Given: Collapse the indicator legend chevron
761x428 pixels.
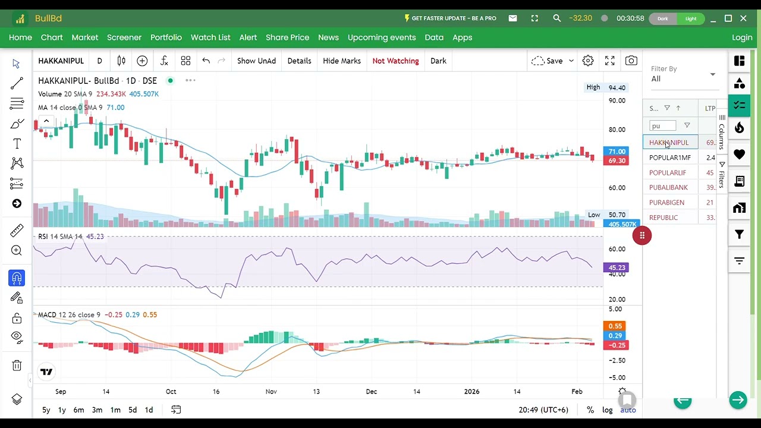Looking at the screenshot, I should (46, 121).
